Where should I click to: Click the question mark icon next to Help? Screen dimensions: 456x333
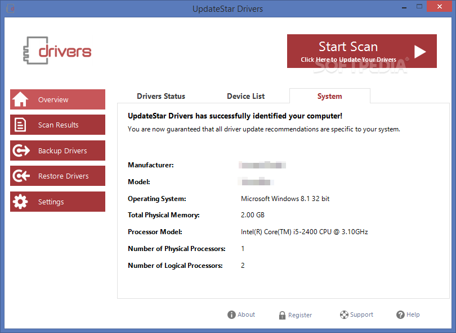click(x=400, y=314)
